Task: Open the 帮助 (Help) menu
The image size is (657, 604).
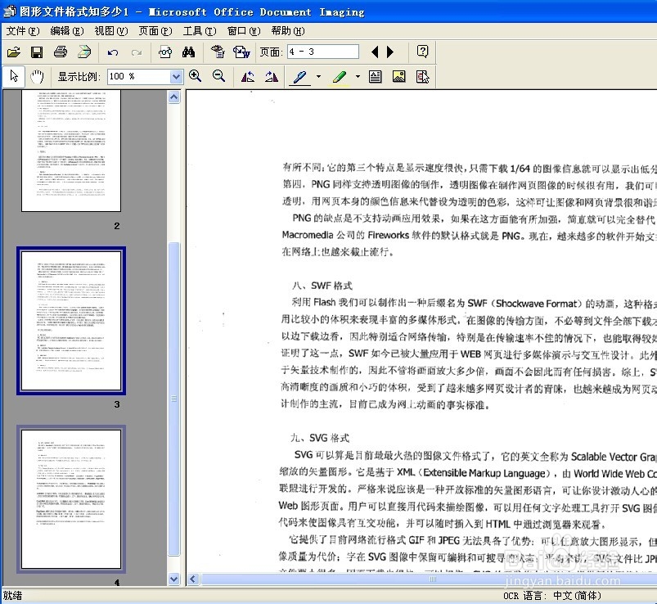Action: 288,31
